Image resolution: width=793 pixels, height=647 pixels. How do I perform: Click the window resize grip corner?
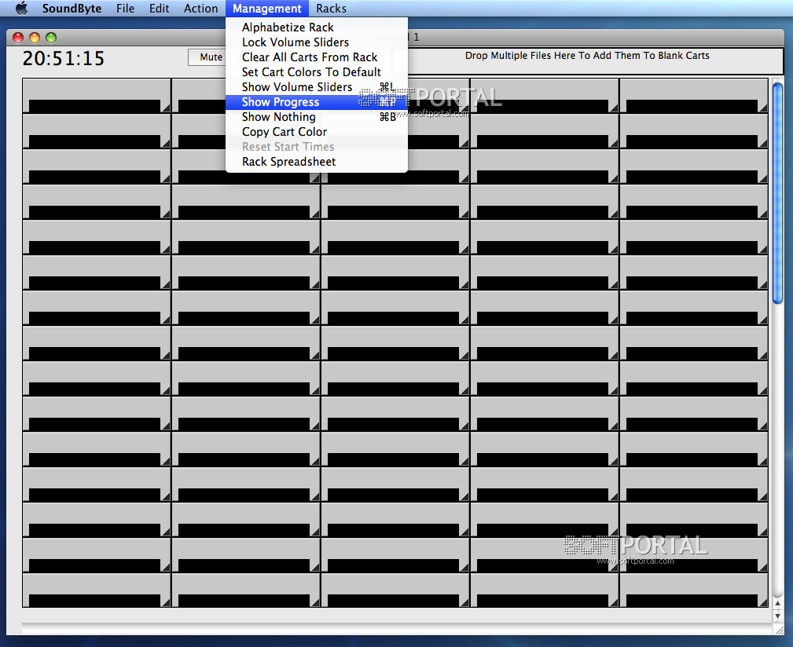778,629
